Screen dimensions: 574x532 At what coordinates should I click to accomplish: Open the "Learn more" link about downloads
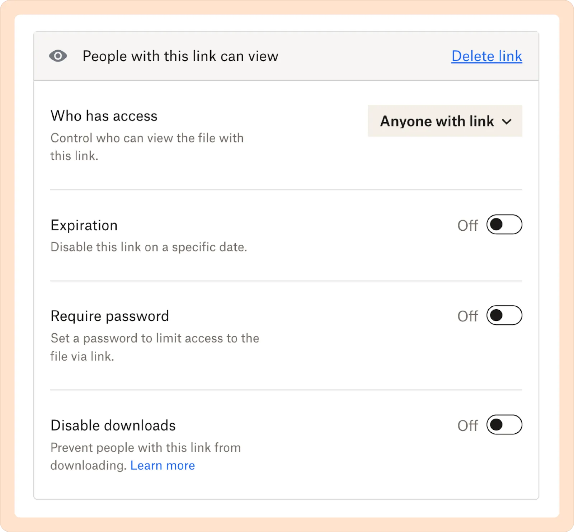[x=163, y=466]
